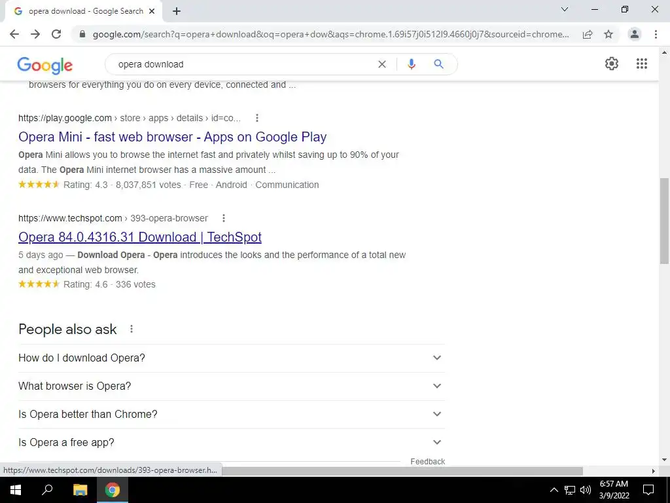Click scroll-down arrow of page scrollbar

coord(664,460)
